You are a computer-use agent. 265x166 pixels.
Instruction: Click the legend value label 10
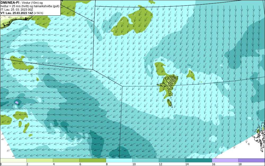click(134, 164)
